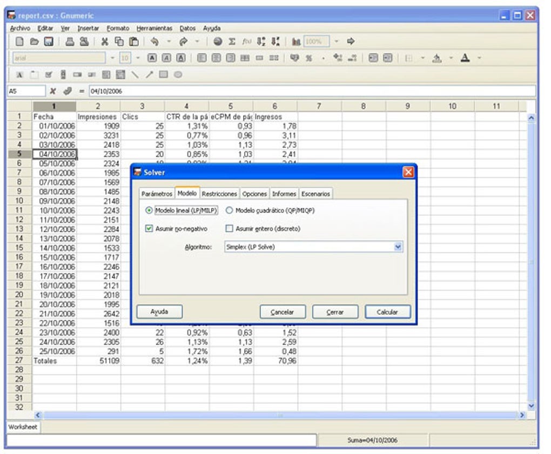
Task: Click the chart wizard icon
Action: coord(296,41)
